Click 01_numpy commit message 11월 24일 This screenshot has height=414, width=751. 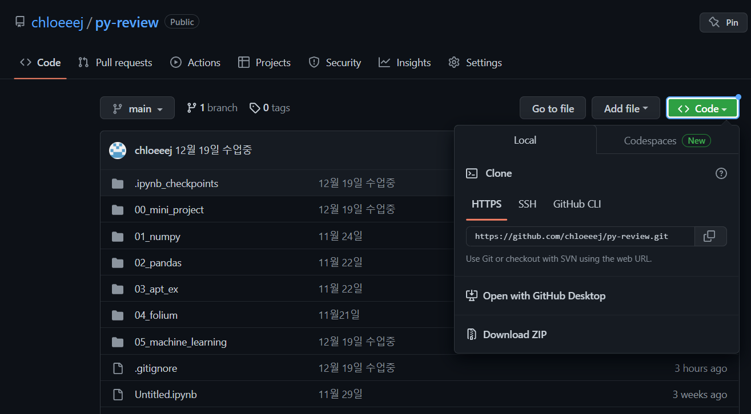click(340, 236)
